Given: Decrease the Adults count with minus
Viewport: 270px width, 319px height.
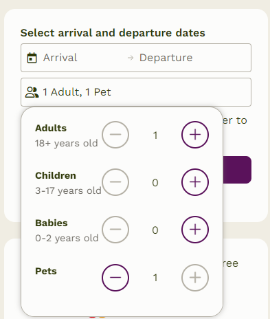Looking at the screenshot, I should [x=115, y=135].
